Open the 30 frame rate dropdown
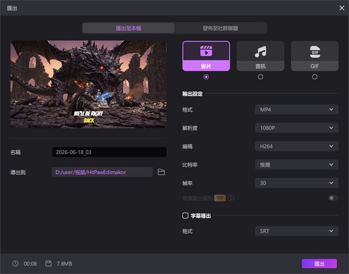Image resolution: width=349 pixels, height=274 pixels. [x=297, y=183]
